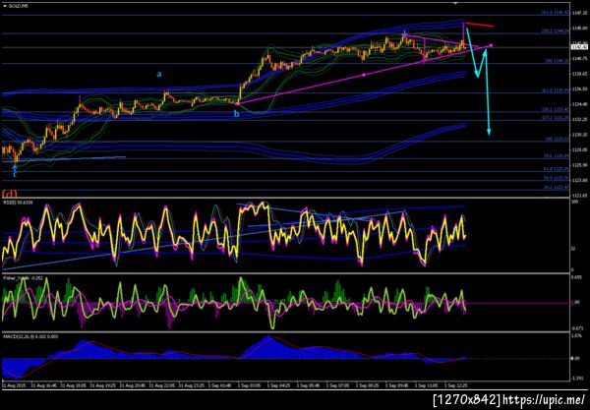Click the 1121.65 price scale value
This screenshot has height=410, width=590.
579,196
